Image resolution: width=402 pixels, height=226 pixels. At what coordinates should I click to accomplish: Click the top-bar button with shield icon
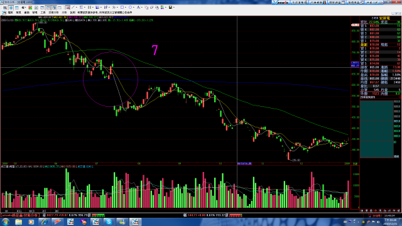(318, 3)
